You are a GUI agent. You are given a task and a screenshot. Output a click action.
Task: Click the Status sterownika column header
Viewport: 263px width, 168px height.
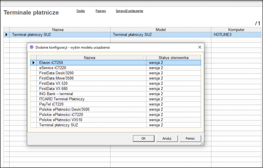(x=173, y=57)
